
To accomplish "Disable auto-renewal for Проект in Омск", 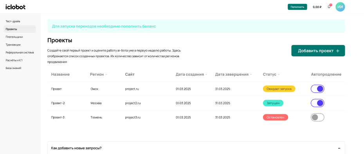I will [317, 89].
